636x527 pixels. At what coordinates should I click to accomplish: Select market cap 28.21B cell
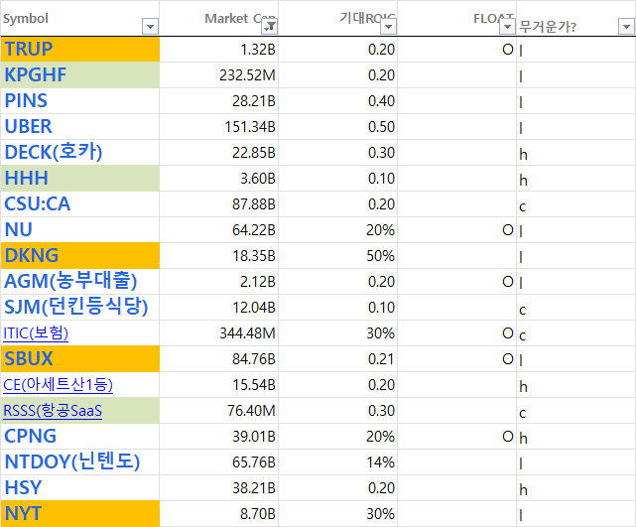coord(219,100)
